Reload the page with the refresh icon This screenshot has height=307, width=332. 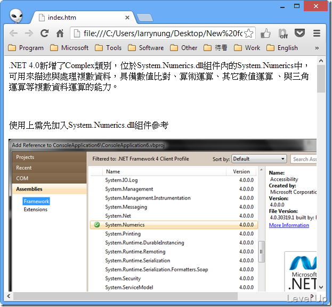44,34
